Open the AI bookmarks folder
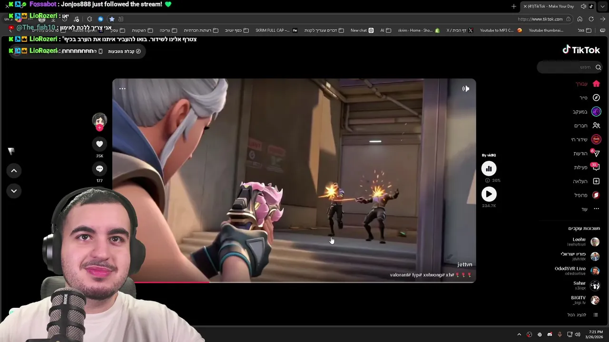609x342 pixels. click(385, 30)
